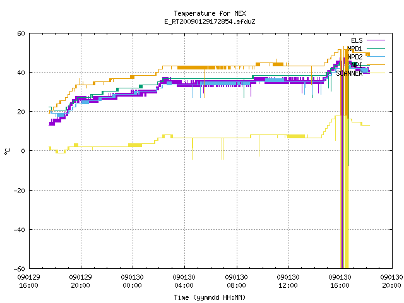
Task: Click the ELS legend label
Action: (x=357, y=40)
